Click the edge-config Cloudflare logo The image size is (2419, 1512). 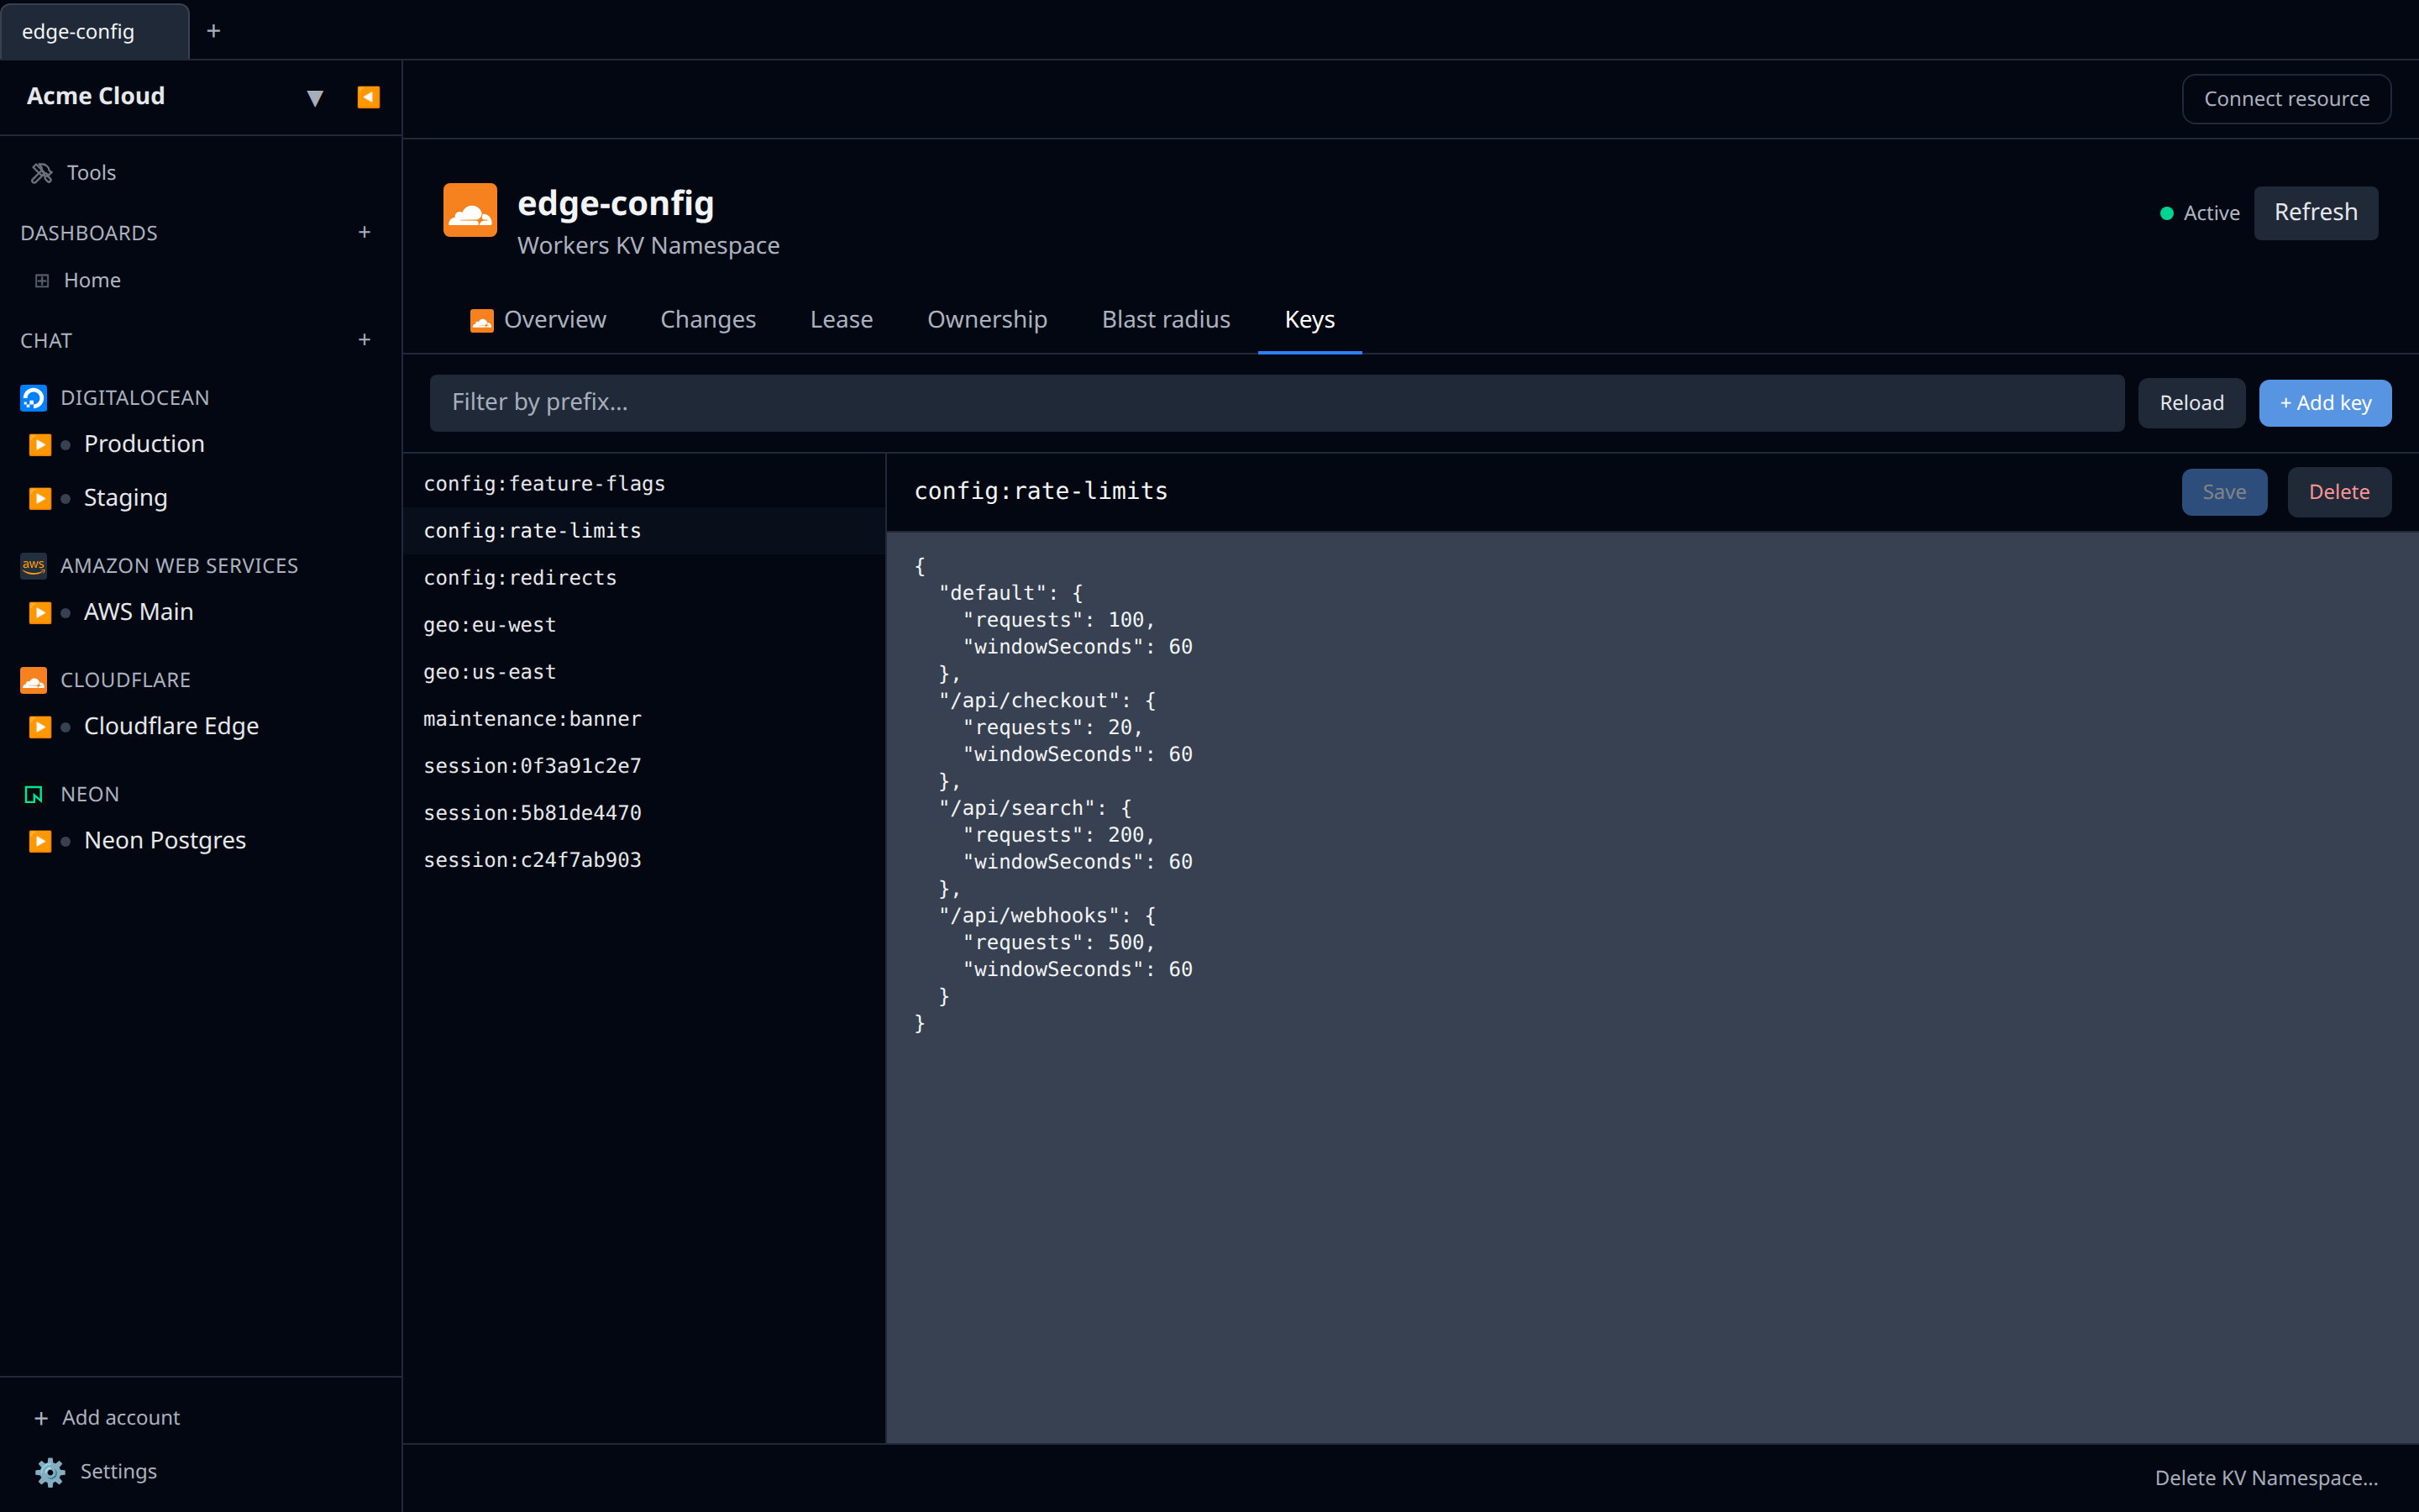pyautogui.click(x=470, y=210)
